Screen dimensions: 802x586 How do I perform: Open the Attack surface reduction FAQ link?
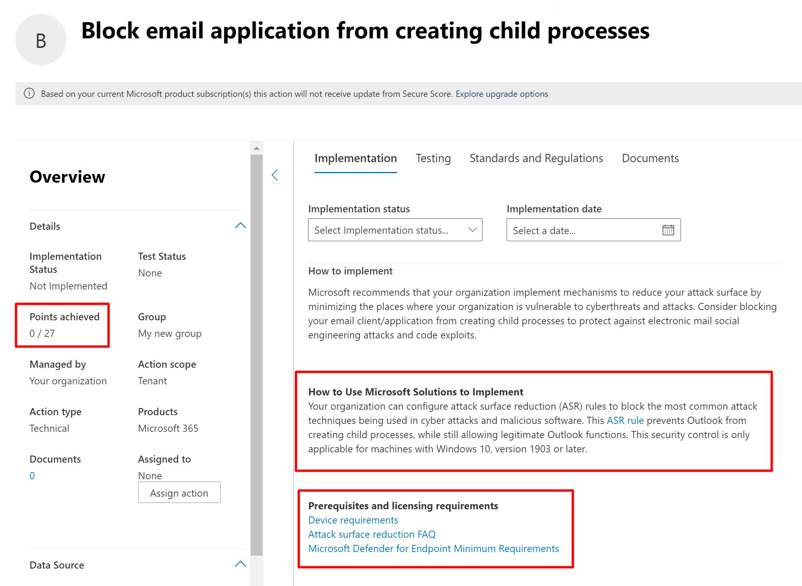371,534
